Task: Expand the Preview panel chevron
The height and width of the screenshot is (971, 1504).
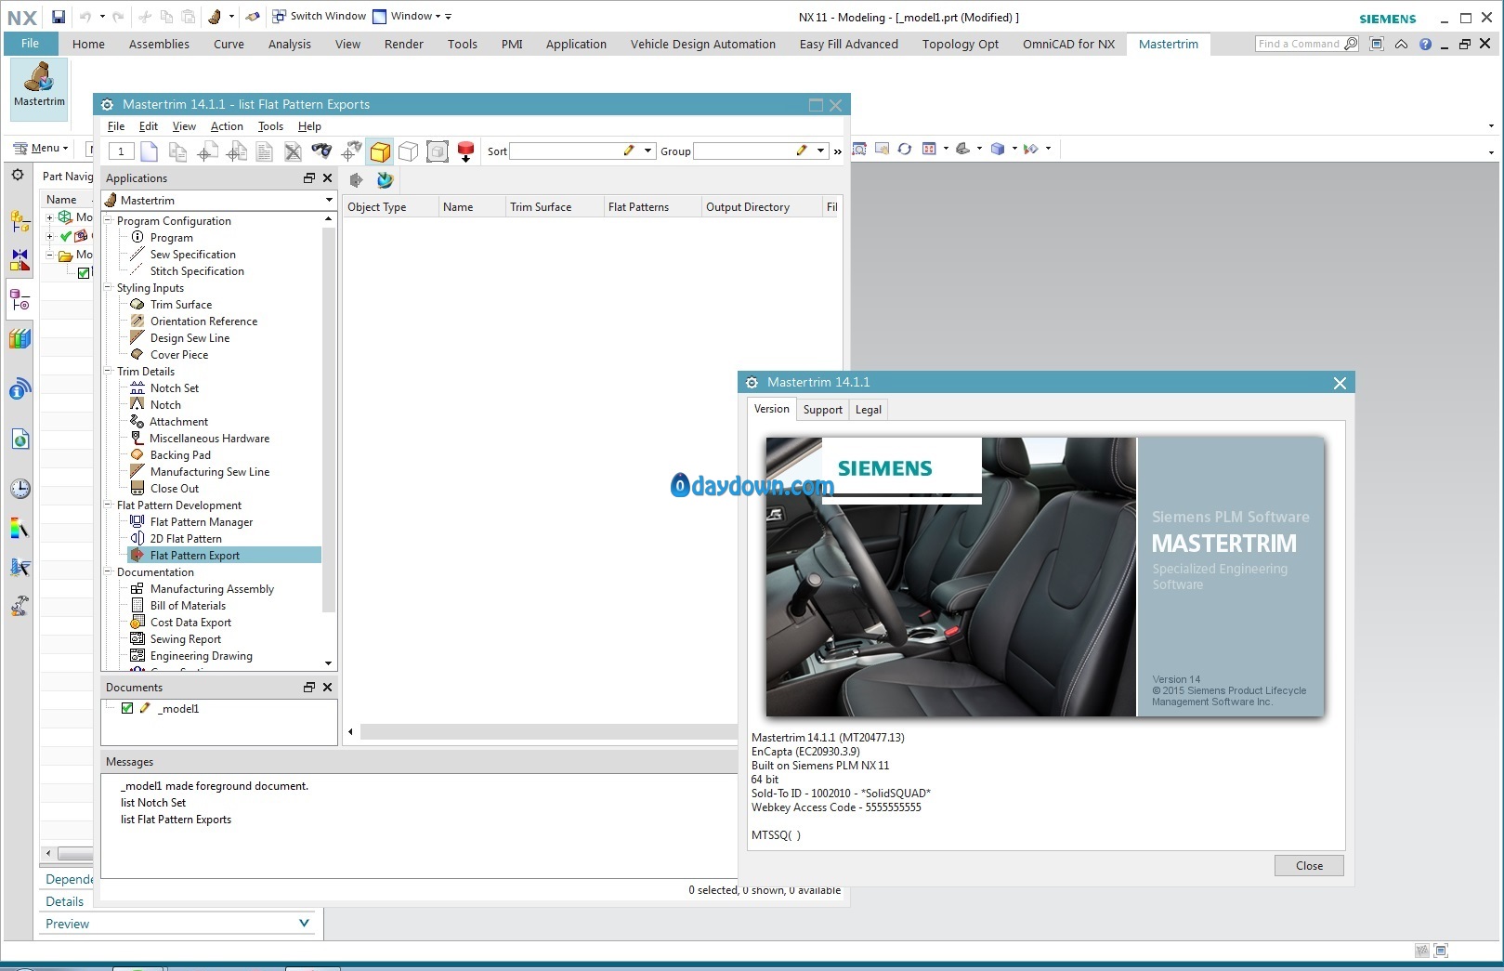Action: 304,923
